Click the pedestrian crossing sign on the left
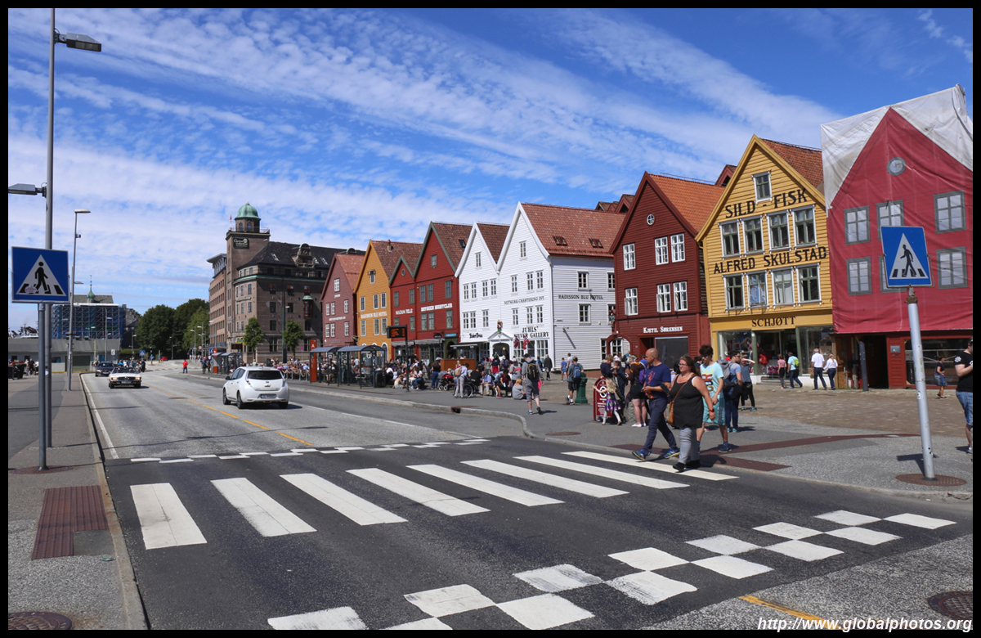Screen dimensions: 981x638 [x=40, y=275]
